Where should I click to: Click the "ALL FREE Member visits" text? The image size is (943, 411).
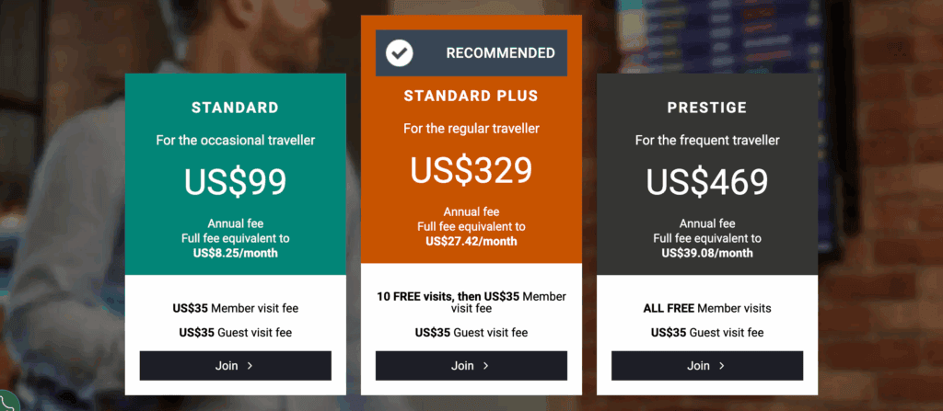coord(706,308)
